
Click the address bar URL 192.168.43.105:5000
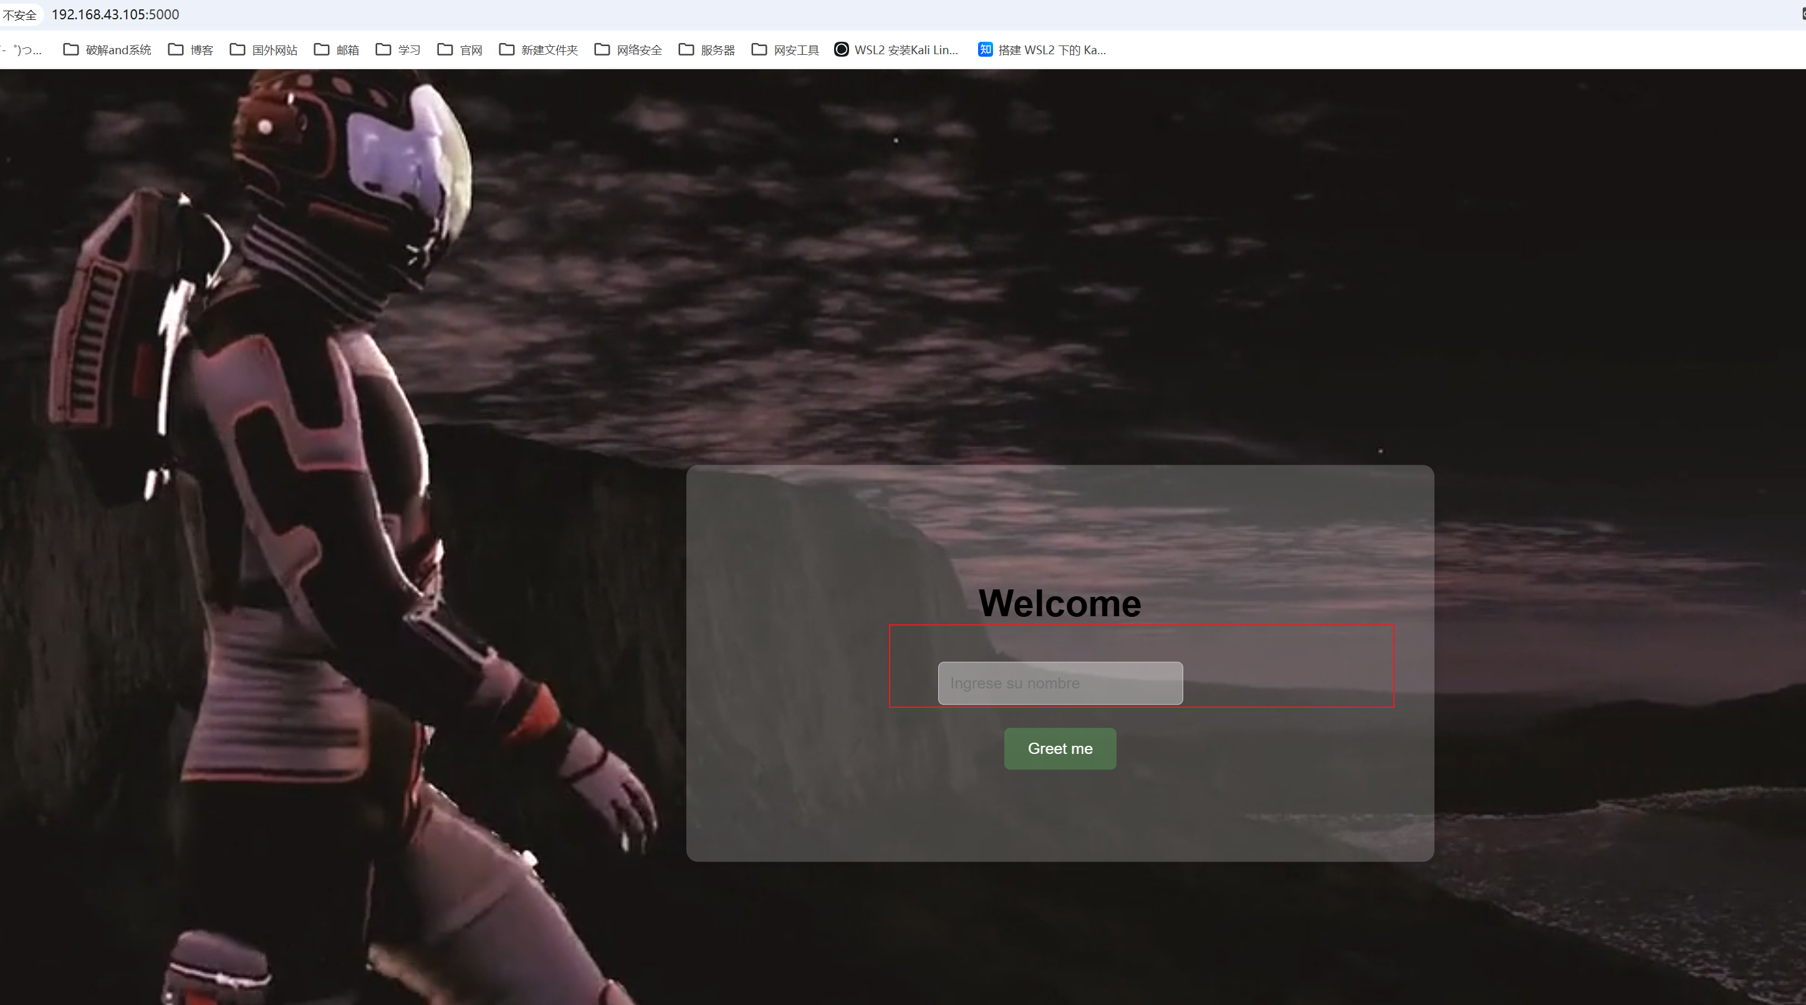(116, 15)
